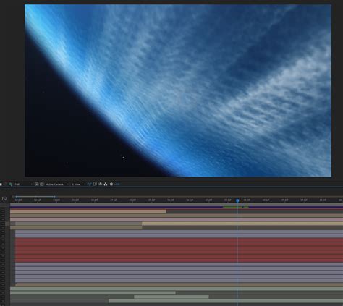Click the reset exposure icon
Viewport: 343px width, 306px height.
point(111,184)
